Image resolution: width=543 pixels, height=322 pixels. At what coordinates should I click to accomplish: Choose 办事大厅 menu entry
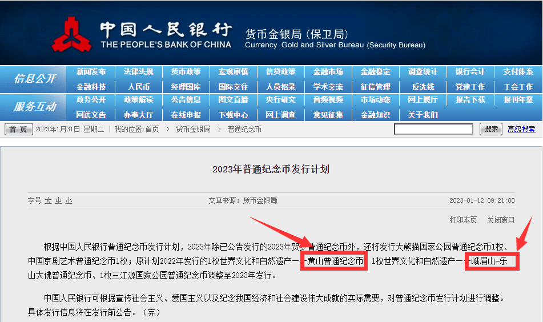click(139, 115)
